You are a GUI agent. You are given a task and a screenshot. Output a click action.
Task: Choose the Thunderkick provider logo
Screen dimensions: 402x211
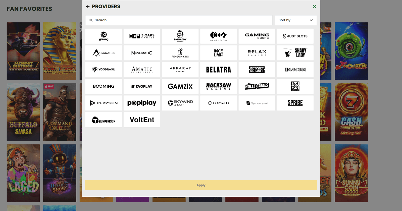[104, 120]
